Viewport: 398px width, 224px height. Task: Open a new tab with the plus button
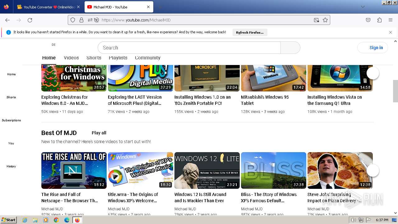[160, 7]
